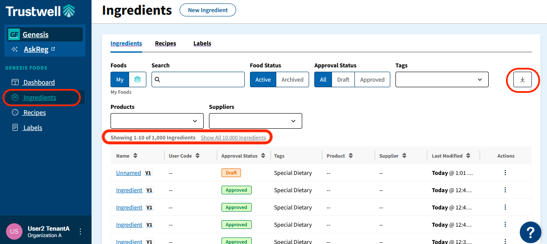The image size is (547, 244).
Task: Expand the Suppliers dropdown
Action: point(256,121)
